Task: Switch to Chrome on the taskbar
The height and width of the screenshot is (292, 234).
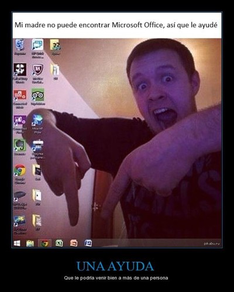Action: click(x=44, y=243)
